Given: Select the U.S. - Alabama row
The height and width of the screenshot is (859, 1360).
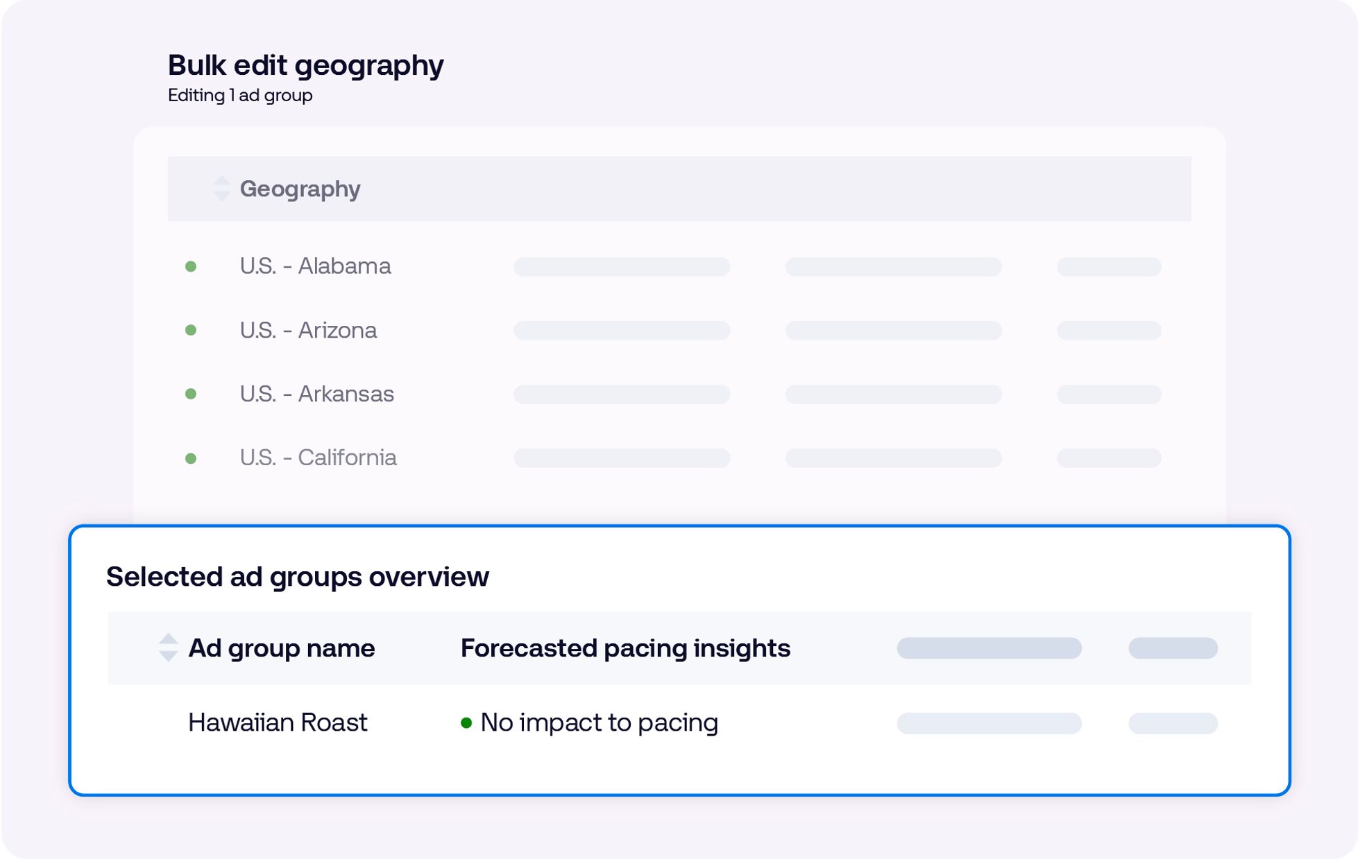Looking at the screenshot, I should (x=679, y=266).
